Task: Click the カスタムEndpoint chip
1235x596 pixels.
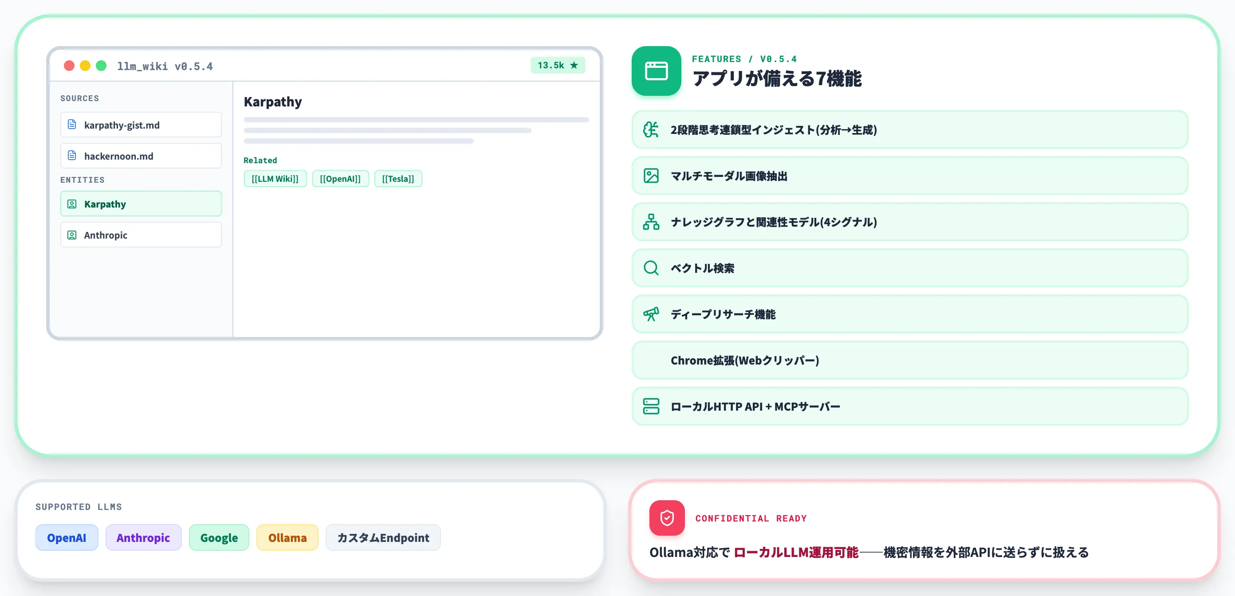Action: click(x=383, y=537)
